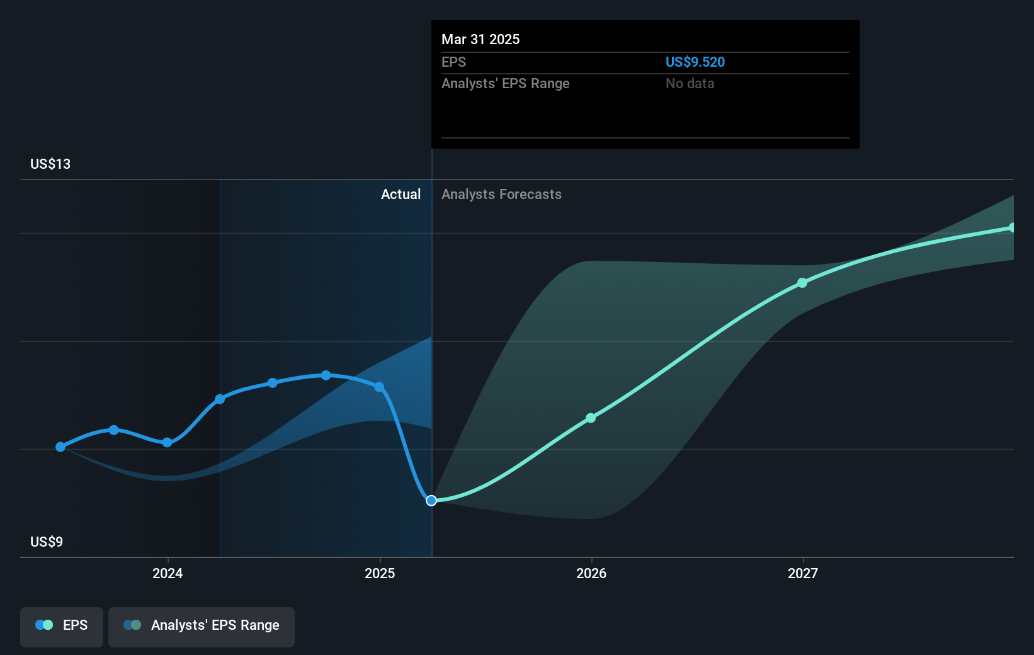The height and width of the screenshot is (655, 1034).
Task: Click the 'No data' range value
Action: [690, 83]
